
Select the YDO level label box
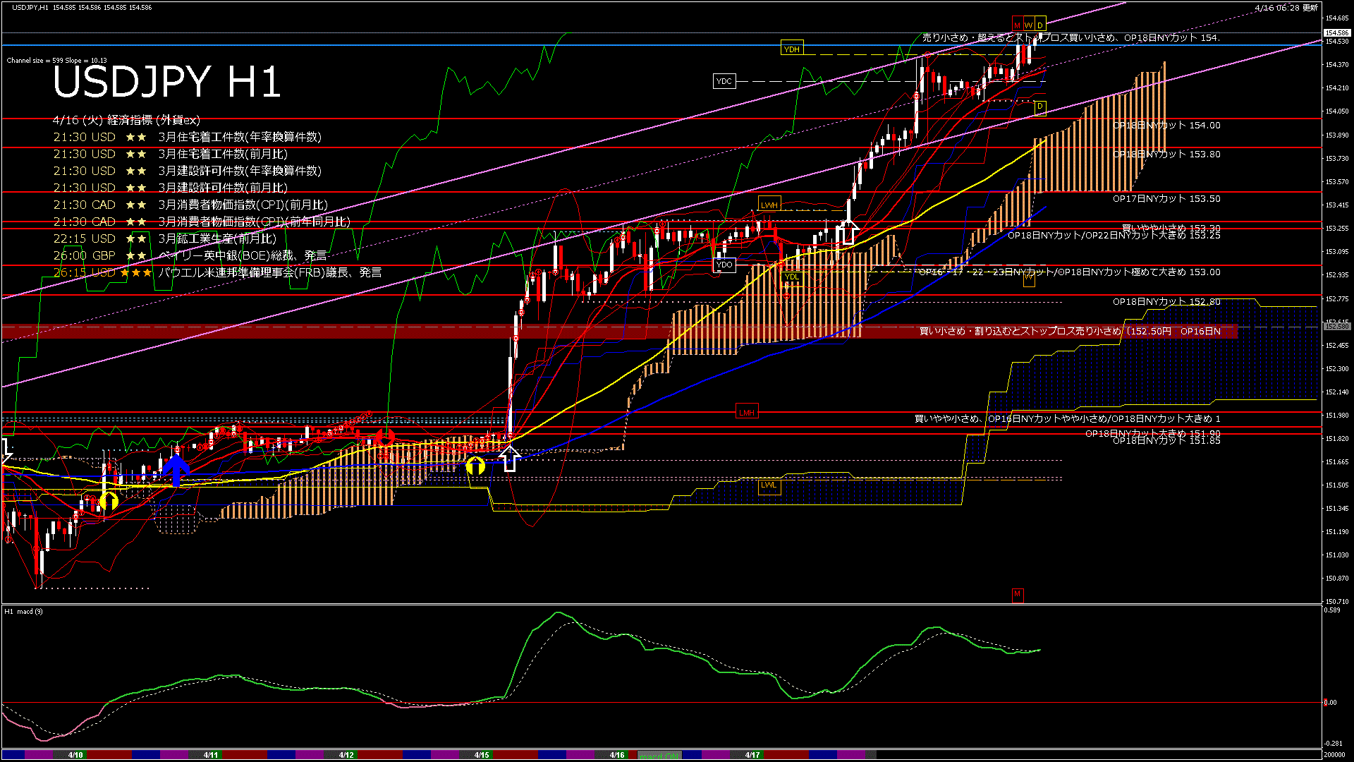[x=724, y=265]
